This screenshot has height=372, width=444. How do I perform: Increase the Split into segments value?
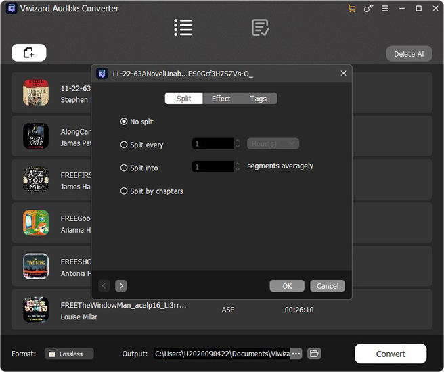click(238, 164)
